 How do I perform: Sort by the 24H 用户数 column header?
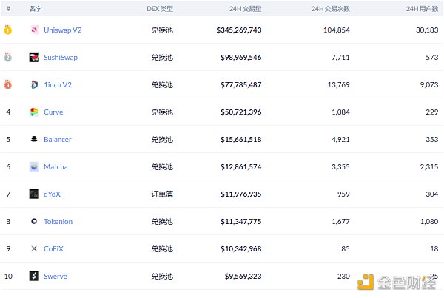[423, 9]
